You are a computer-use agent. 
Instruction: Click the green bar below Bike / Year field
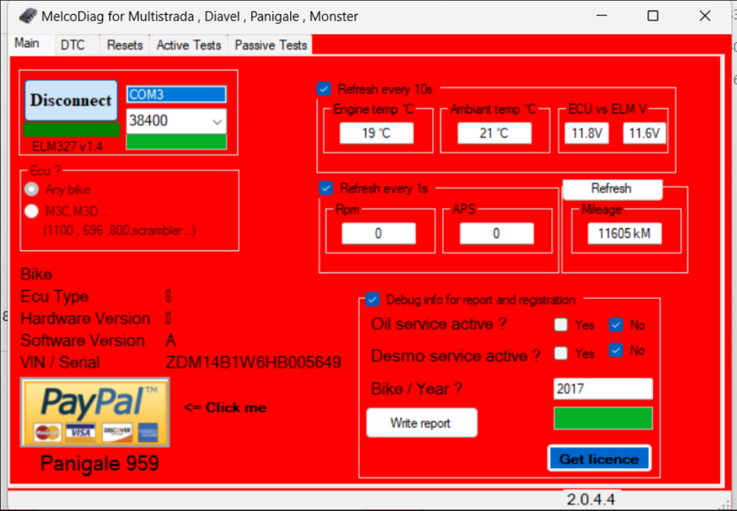(x=603, y=418)
